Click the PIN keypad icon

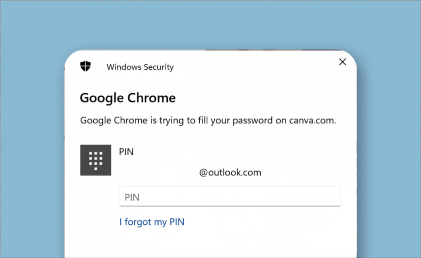pos(96,160)
